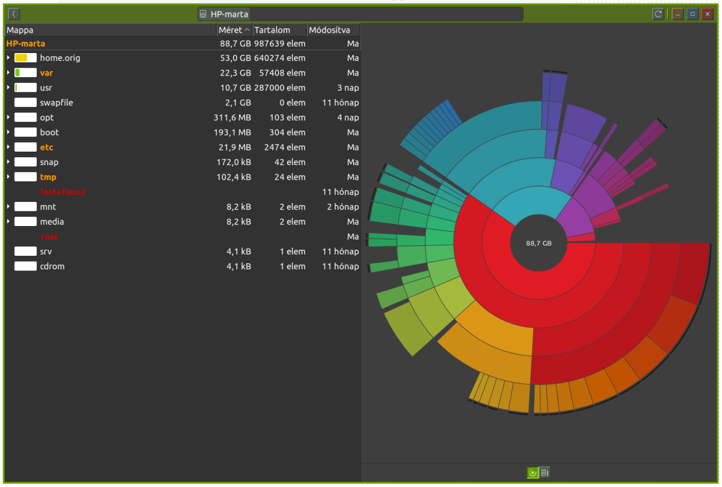Viewport: 722px width, 487px height.
Task: Select the etc folder name
Action: (x=46, y=147)
